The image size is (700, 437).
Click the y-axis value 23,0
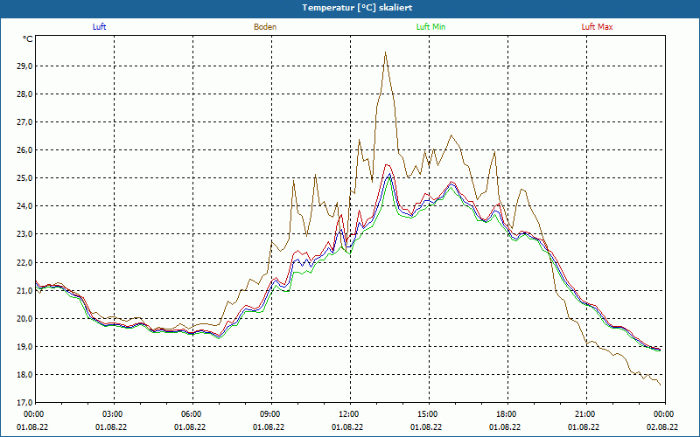[24, 234]
